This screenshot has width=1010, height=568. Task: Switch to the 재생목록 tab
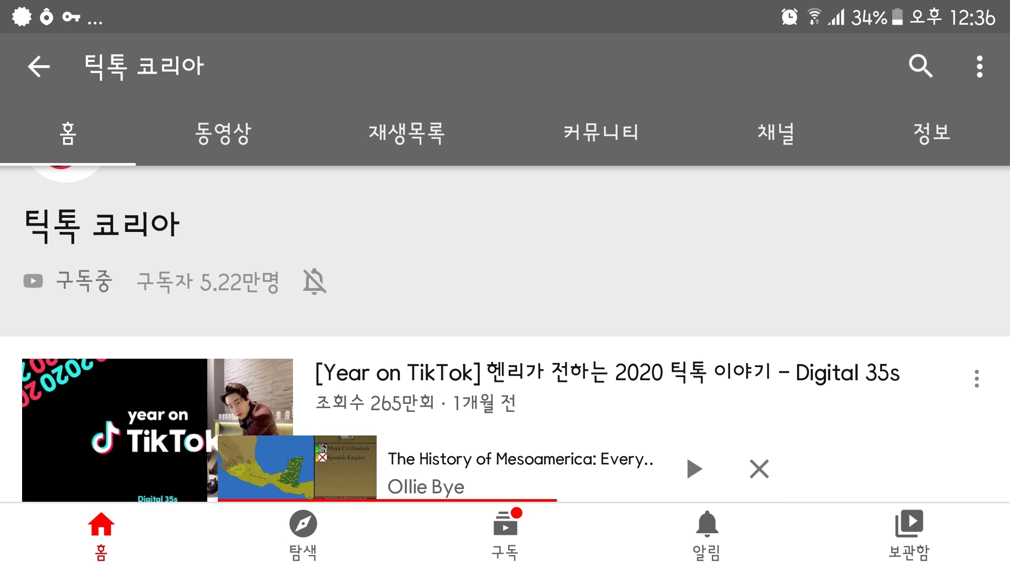(407, 133)
